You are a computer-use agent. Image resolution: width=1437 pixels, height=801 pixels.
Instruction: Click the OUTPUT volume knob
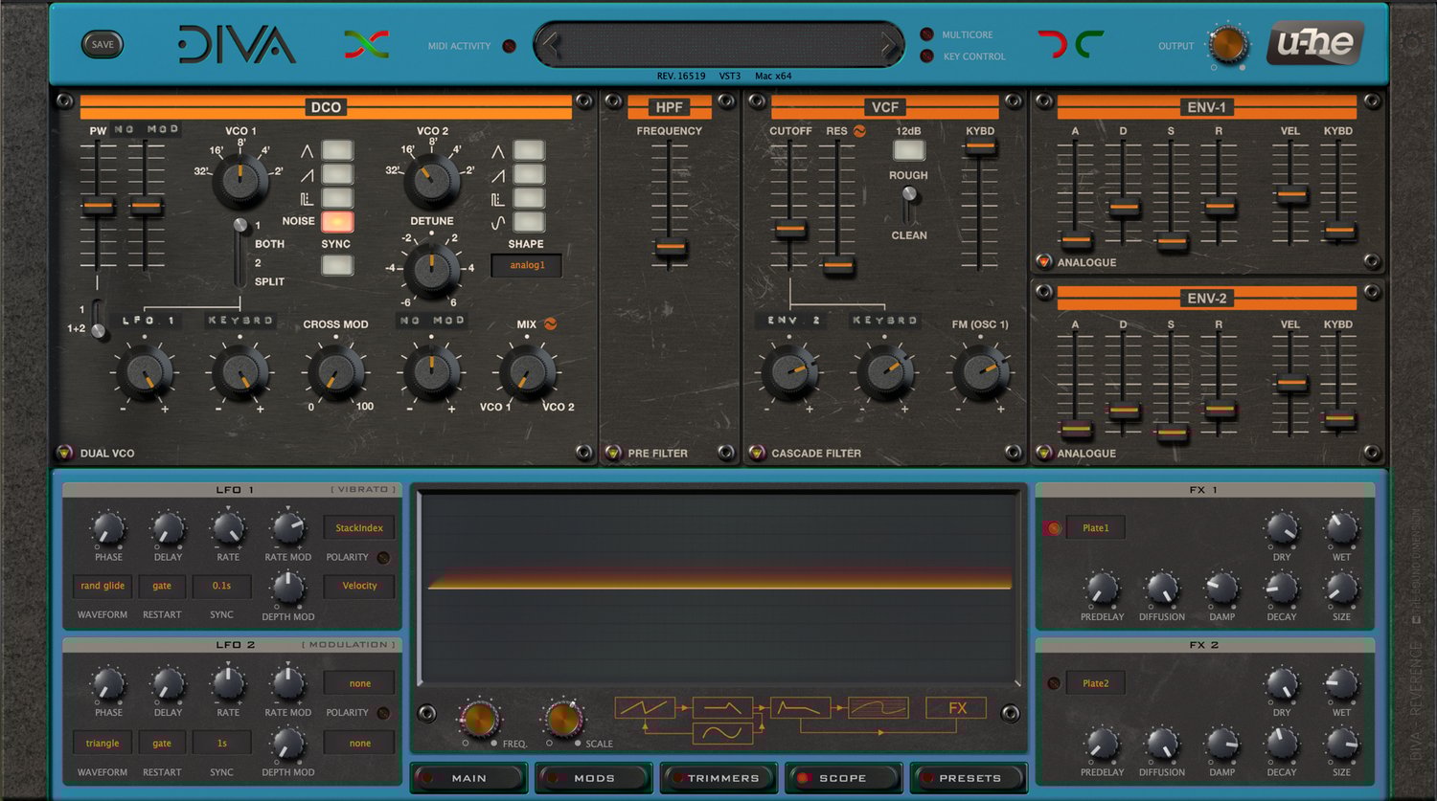click(x=1227, y=44)
